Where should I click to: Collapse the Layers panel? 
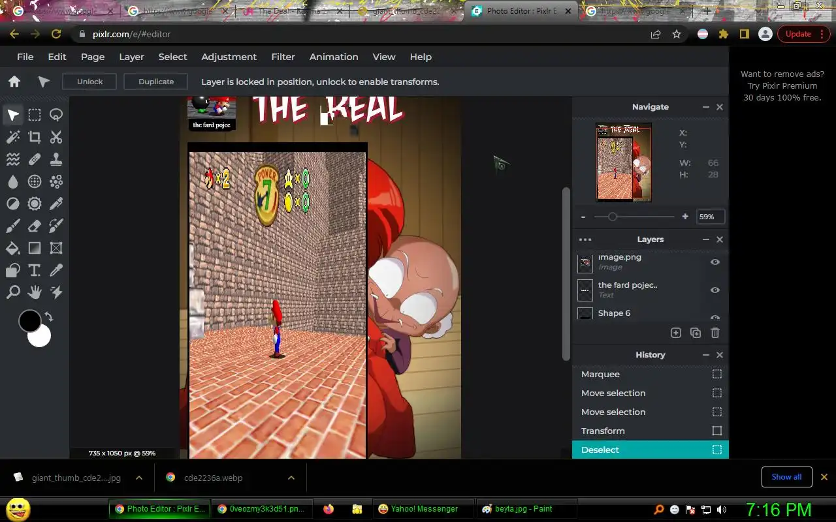click(706, 239)
